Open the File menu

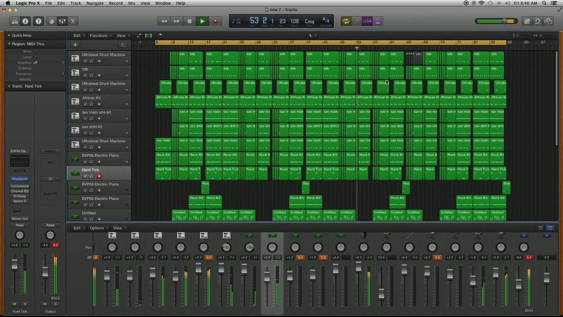pos(48,3)
